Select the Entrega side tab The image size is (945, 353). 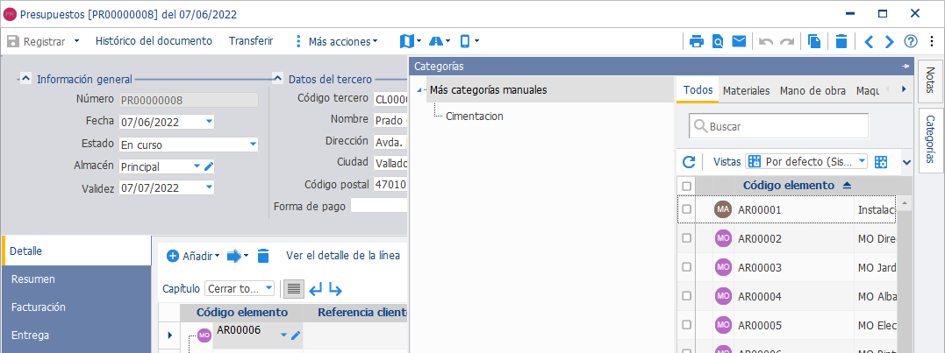(77, 335)
